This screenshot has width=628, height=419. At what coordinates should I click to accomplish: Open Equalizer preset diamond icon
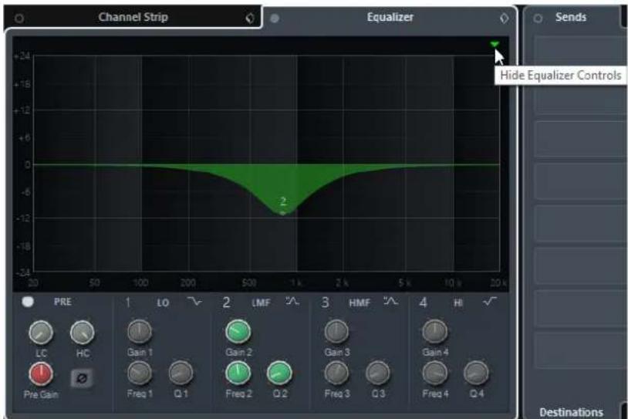(505, 19)
